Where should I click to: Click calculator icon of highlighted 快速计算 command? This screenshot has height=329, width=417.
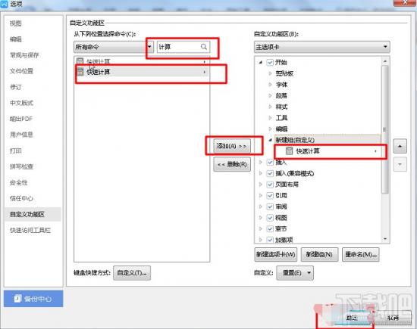(x=80, y=72)
